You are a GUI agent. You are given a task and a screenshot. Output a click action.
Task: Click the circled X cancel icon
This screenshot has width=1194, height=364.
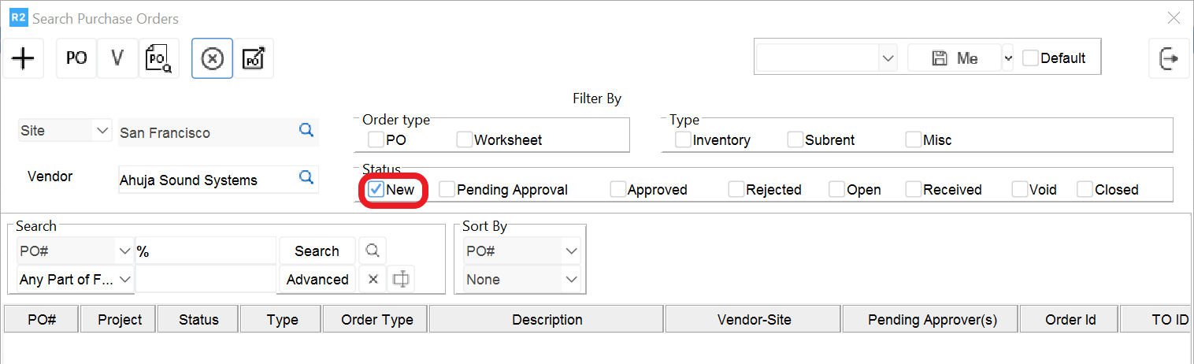pos(213,58)
